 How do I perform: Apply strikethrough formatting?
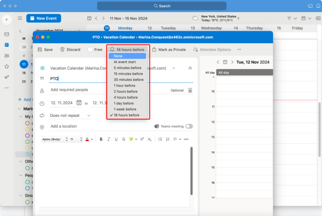coord(123,139)
